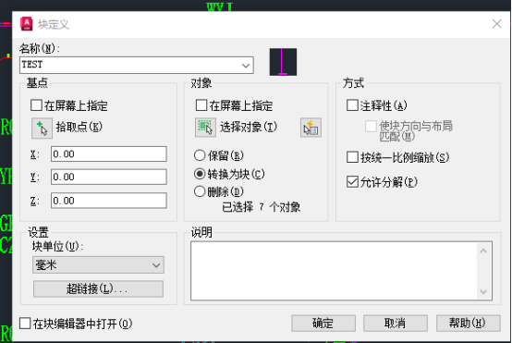Select the 转换为块(C) radio option
512x343 pixels.
tap(200, 174)
